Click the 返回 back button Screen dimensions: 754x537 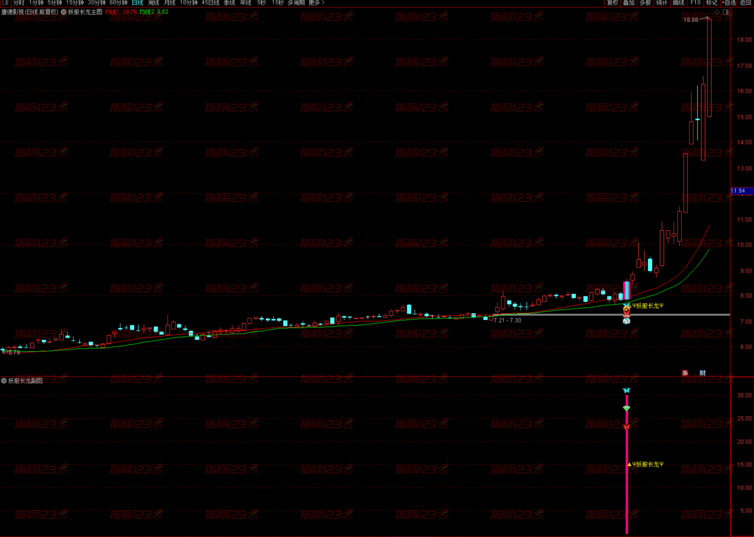pos(745,3)
